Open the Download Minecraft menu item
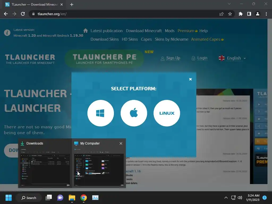 [x=144, y=31]
